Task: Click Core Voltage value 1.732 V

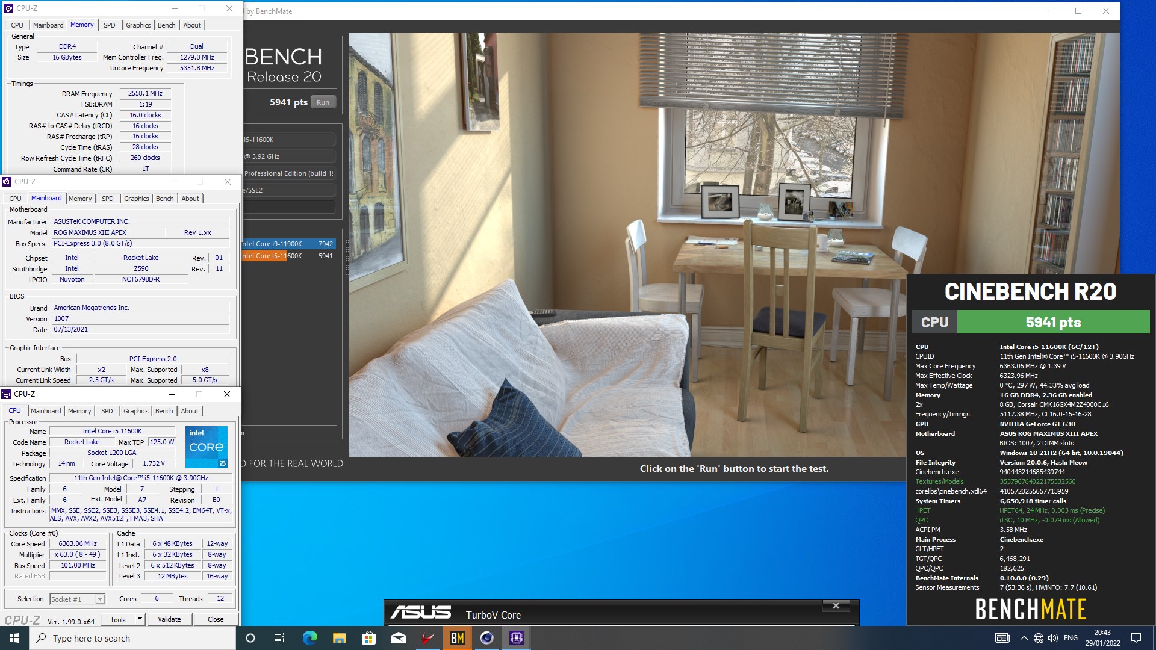Action: point(154,463)
